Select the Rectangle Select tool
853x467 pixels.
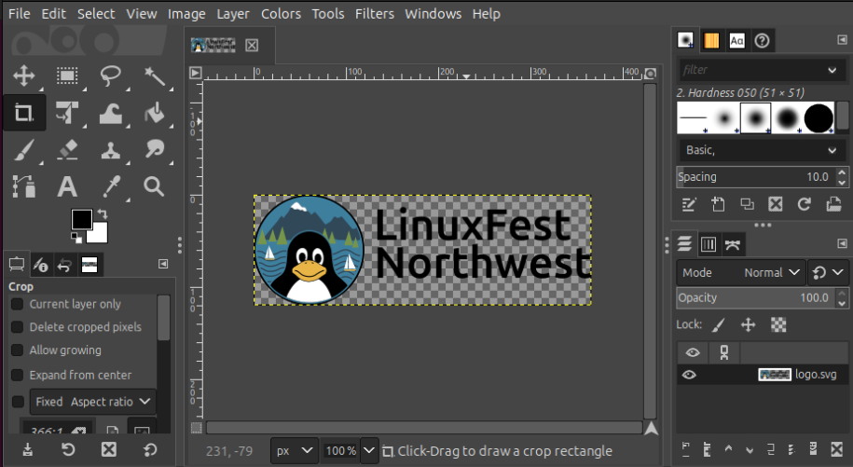[x=67, y=76]
